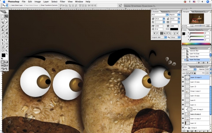The height and width of the screenshot is (133, 212).
Task: Select the Hand tool
Action: click(2, 50)
